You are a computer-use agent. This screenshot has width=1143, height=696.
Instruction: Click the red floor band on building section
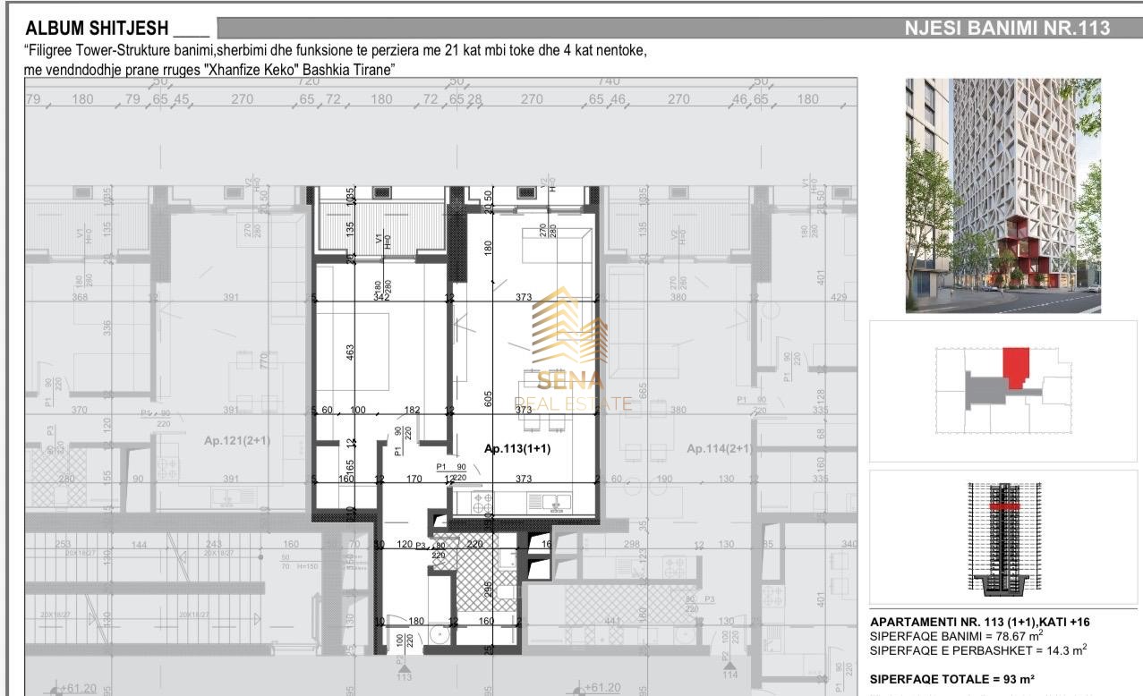[1005, 506]
